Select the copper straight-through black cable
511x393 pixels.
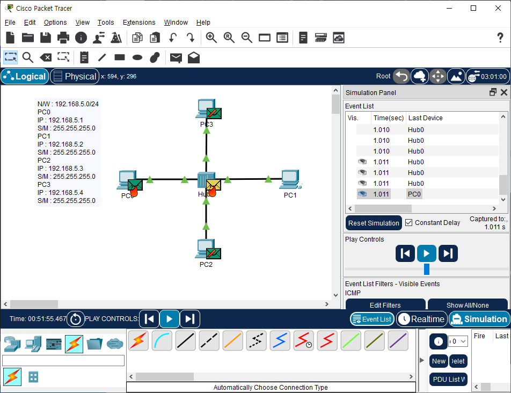click(185, 340)
